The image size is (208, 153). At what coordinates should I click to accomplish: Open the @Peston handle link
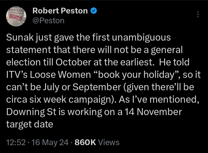49,21
